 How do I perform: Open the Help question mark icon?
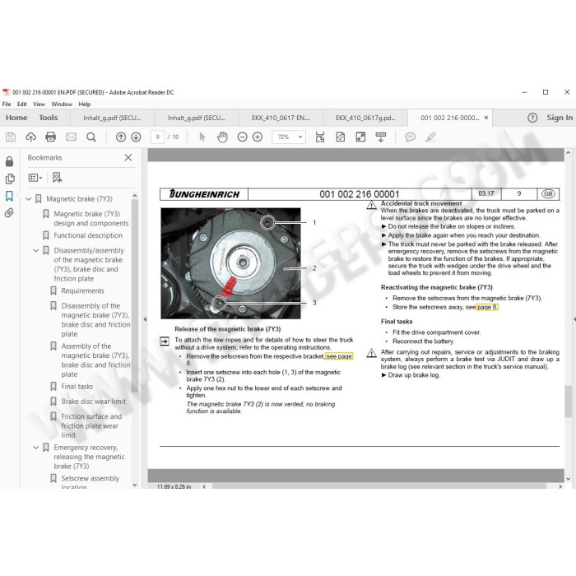point(532,118)
